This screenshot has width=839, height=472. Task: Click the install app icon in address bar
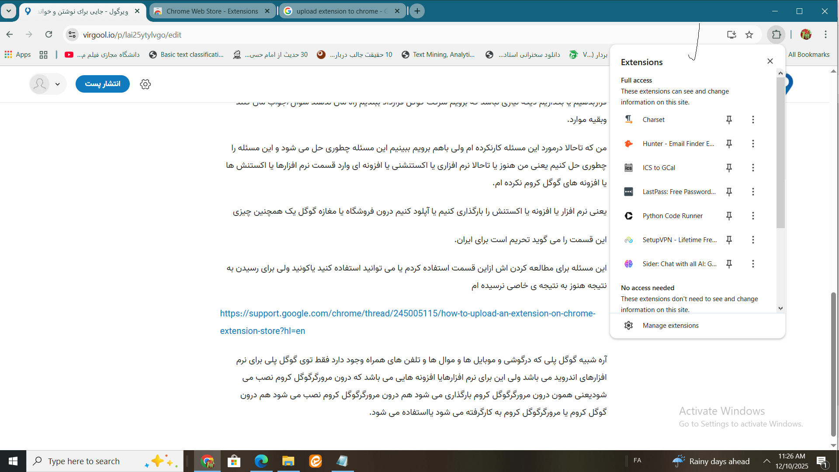pyautogui.click(x=731, y=35)
